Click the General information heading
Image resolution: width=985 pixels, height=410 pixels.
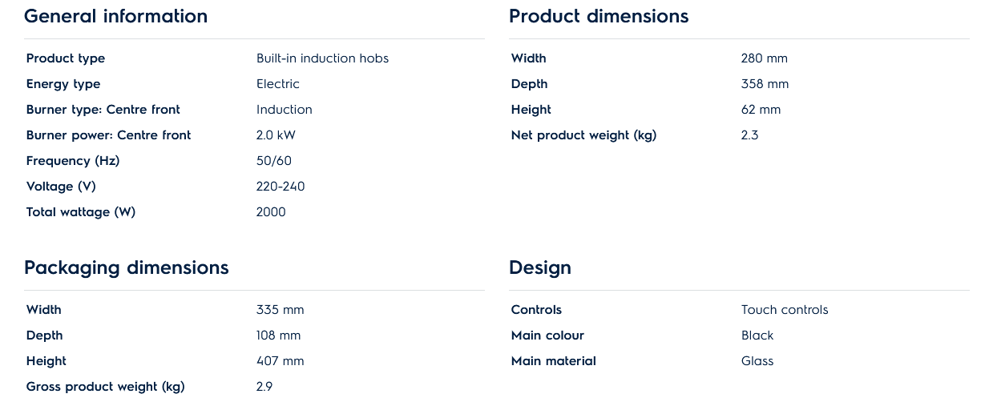point(115,16)
